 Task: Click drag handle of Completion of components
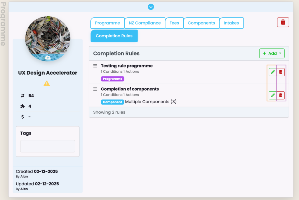[95, 89]
